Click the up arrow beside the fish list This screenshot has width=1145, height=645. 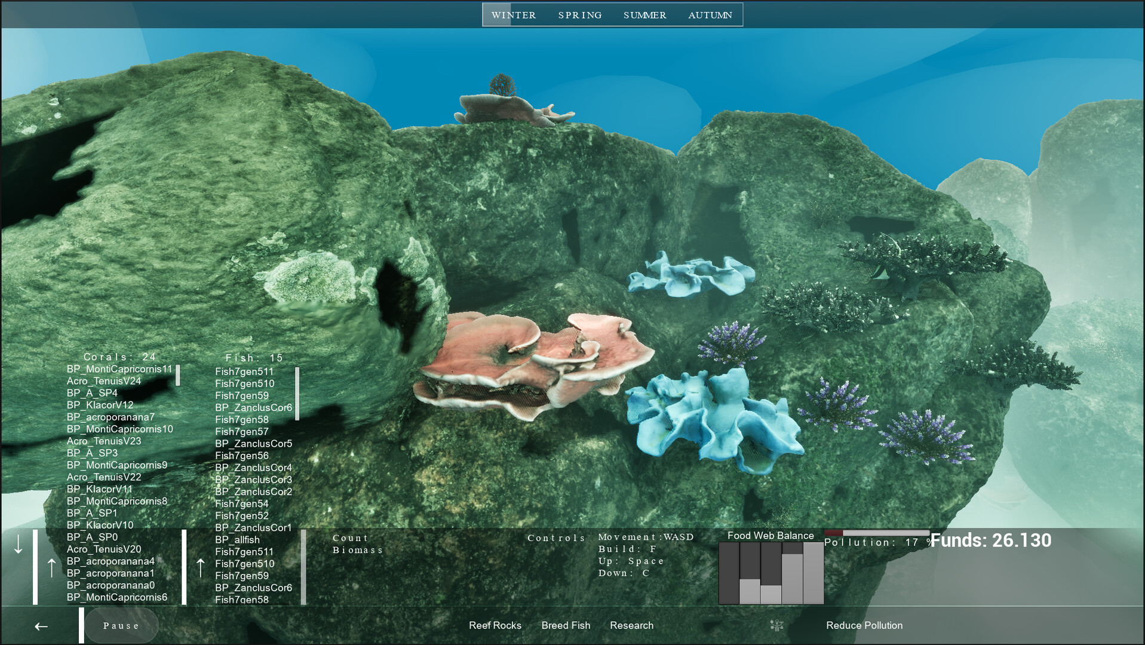pos(201,567)
